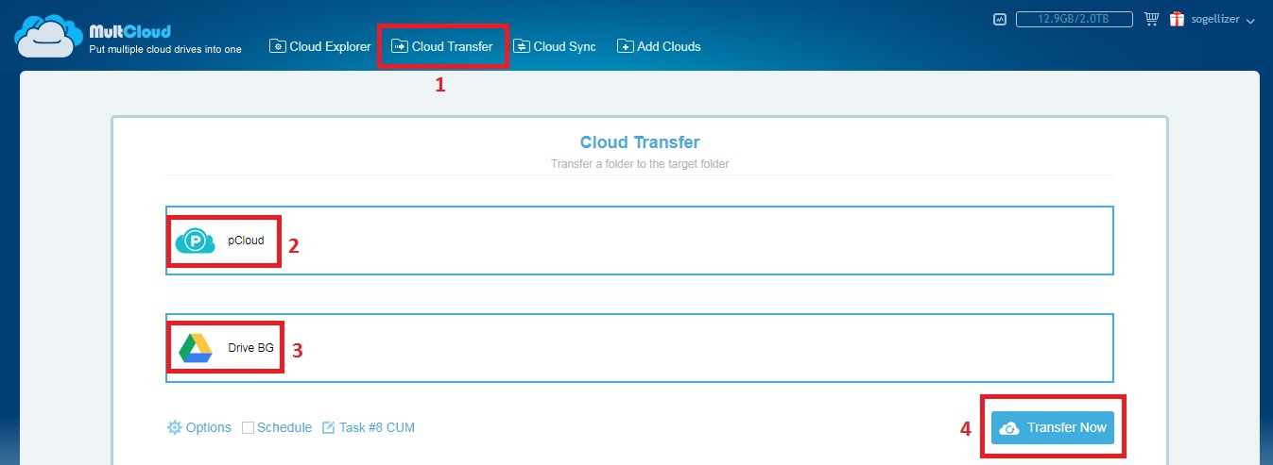Click the Cloud Transfer arrow-folder icon

click(x=400, y=46)
